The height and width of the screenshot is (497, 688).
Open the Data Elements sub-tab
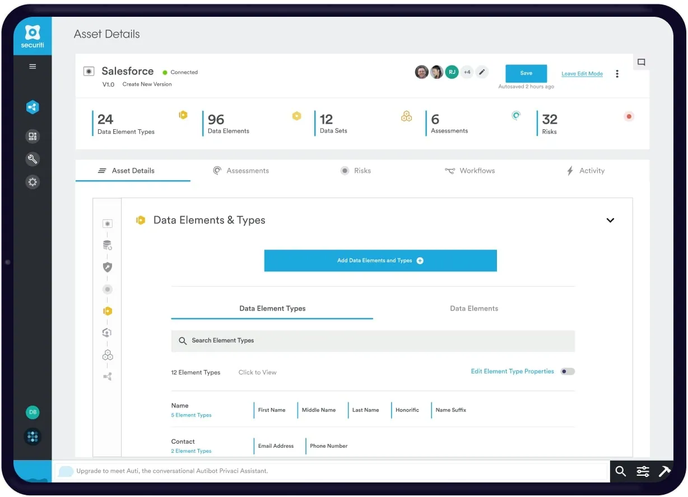473,308
